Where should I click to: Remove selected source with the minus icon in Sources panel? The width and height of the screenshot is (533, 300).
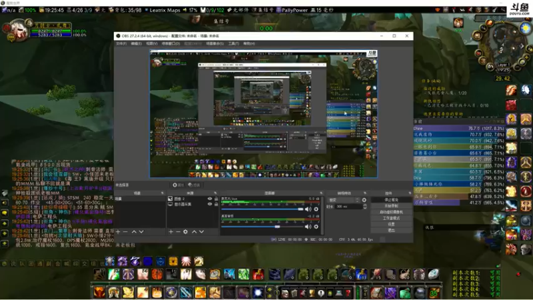pos(178,231)
